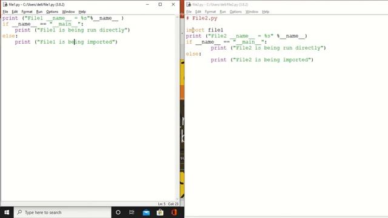388x218 pixels.
Task: Open File menu in file1.py window
Action: pyautogui.click(x=5, y=12)
